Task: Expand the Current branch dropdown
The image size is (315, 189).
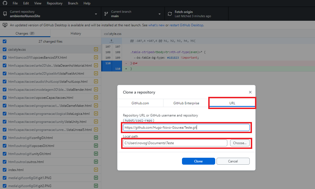Action: coord(133,14)
